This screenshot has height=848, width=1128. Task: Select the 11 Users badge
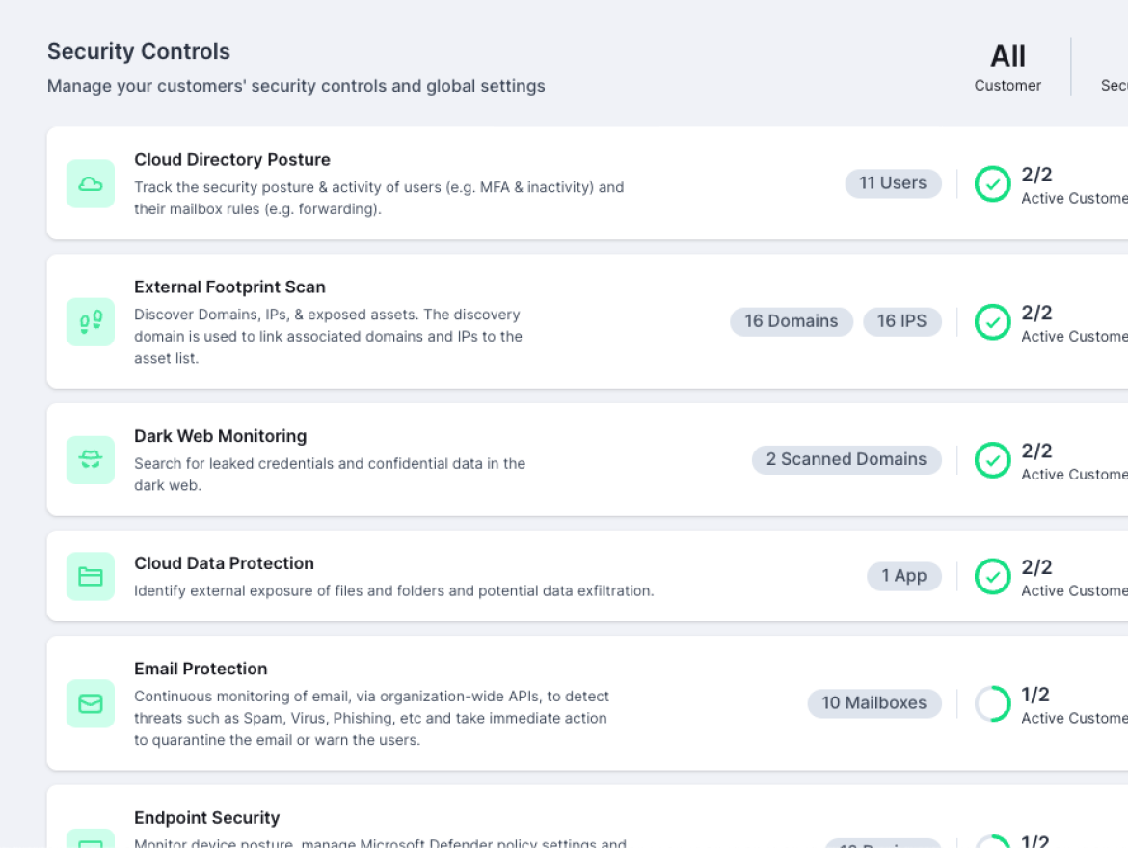pyautogui.click(x=893, y=183)
